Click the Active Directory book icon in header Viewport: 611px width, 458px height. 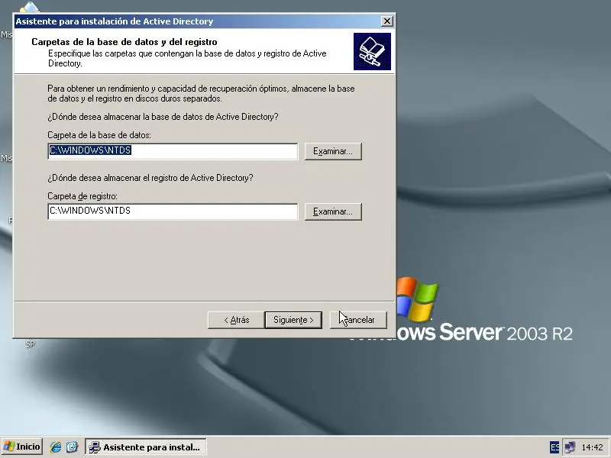pyautogui.click(x=372, y=51)
